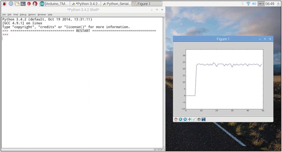
Task: Select the Figure 1 taskbar entry
Action: (147, 4)
